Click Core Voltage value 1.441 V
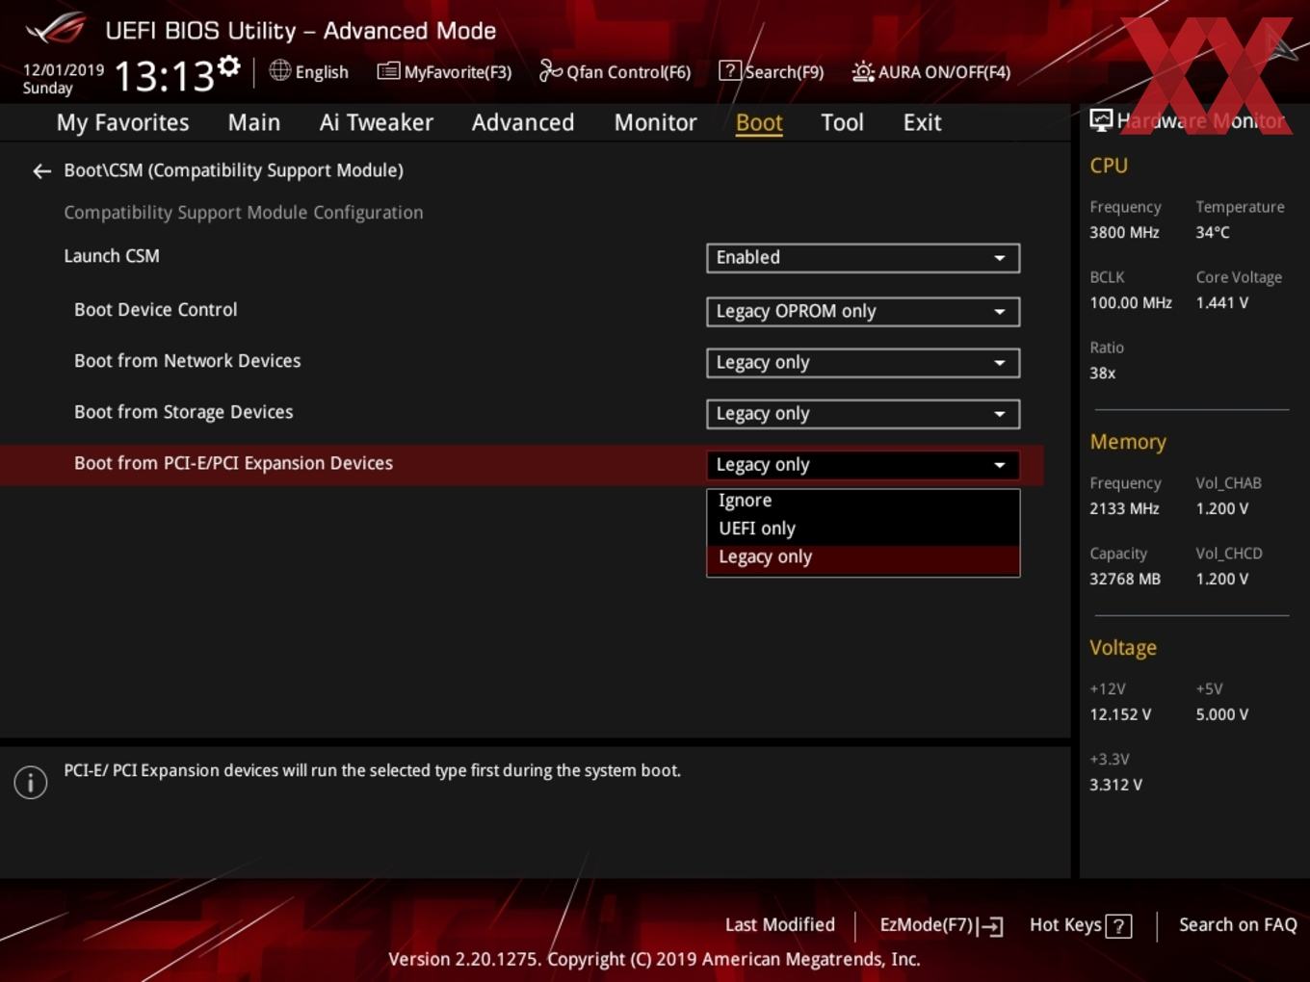This screenshot has height=982, width=1310. point(1222,303)
